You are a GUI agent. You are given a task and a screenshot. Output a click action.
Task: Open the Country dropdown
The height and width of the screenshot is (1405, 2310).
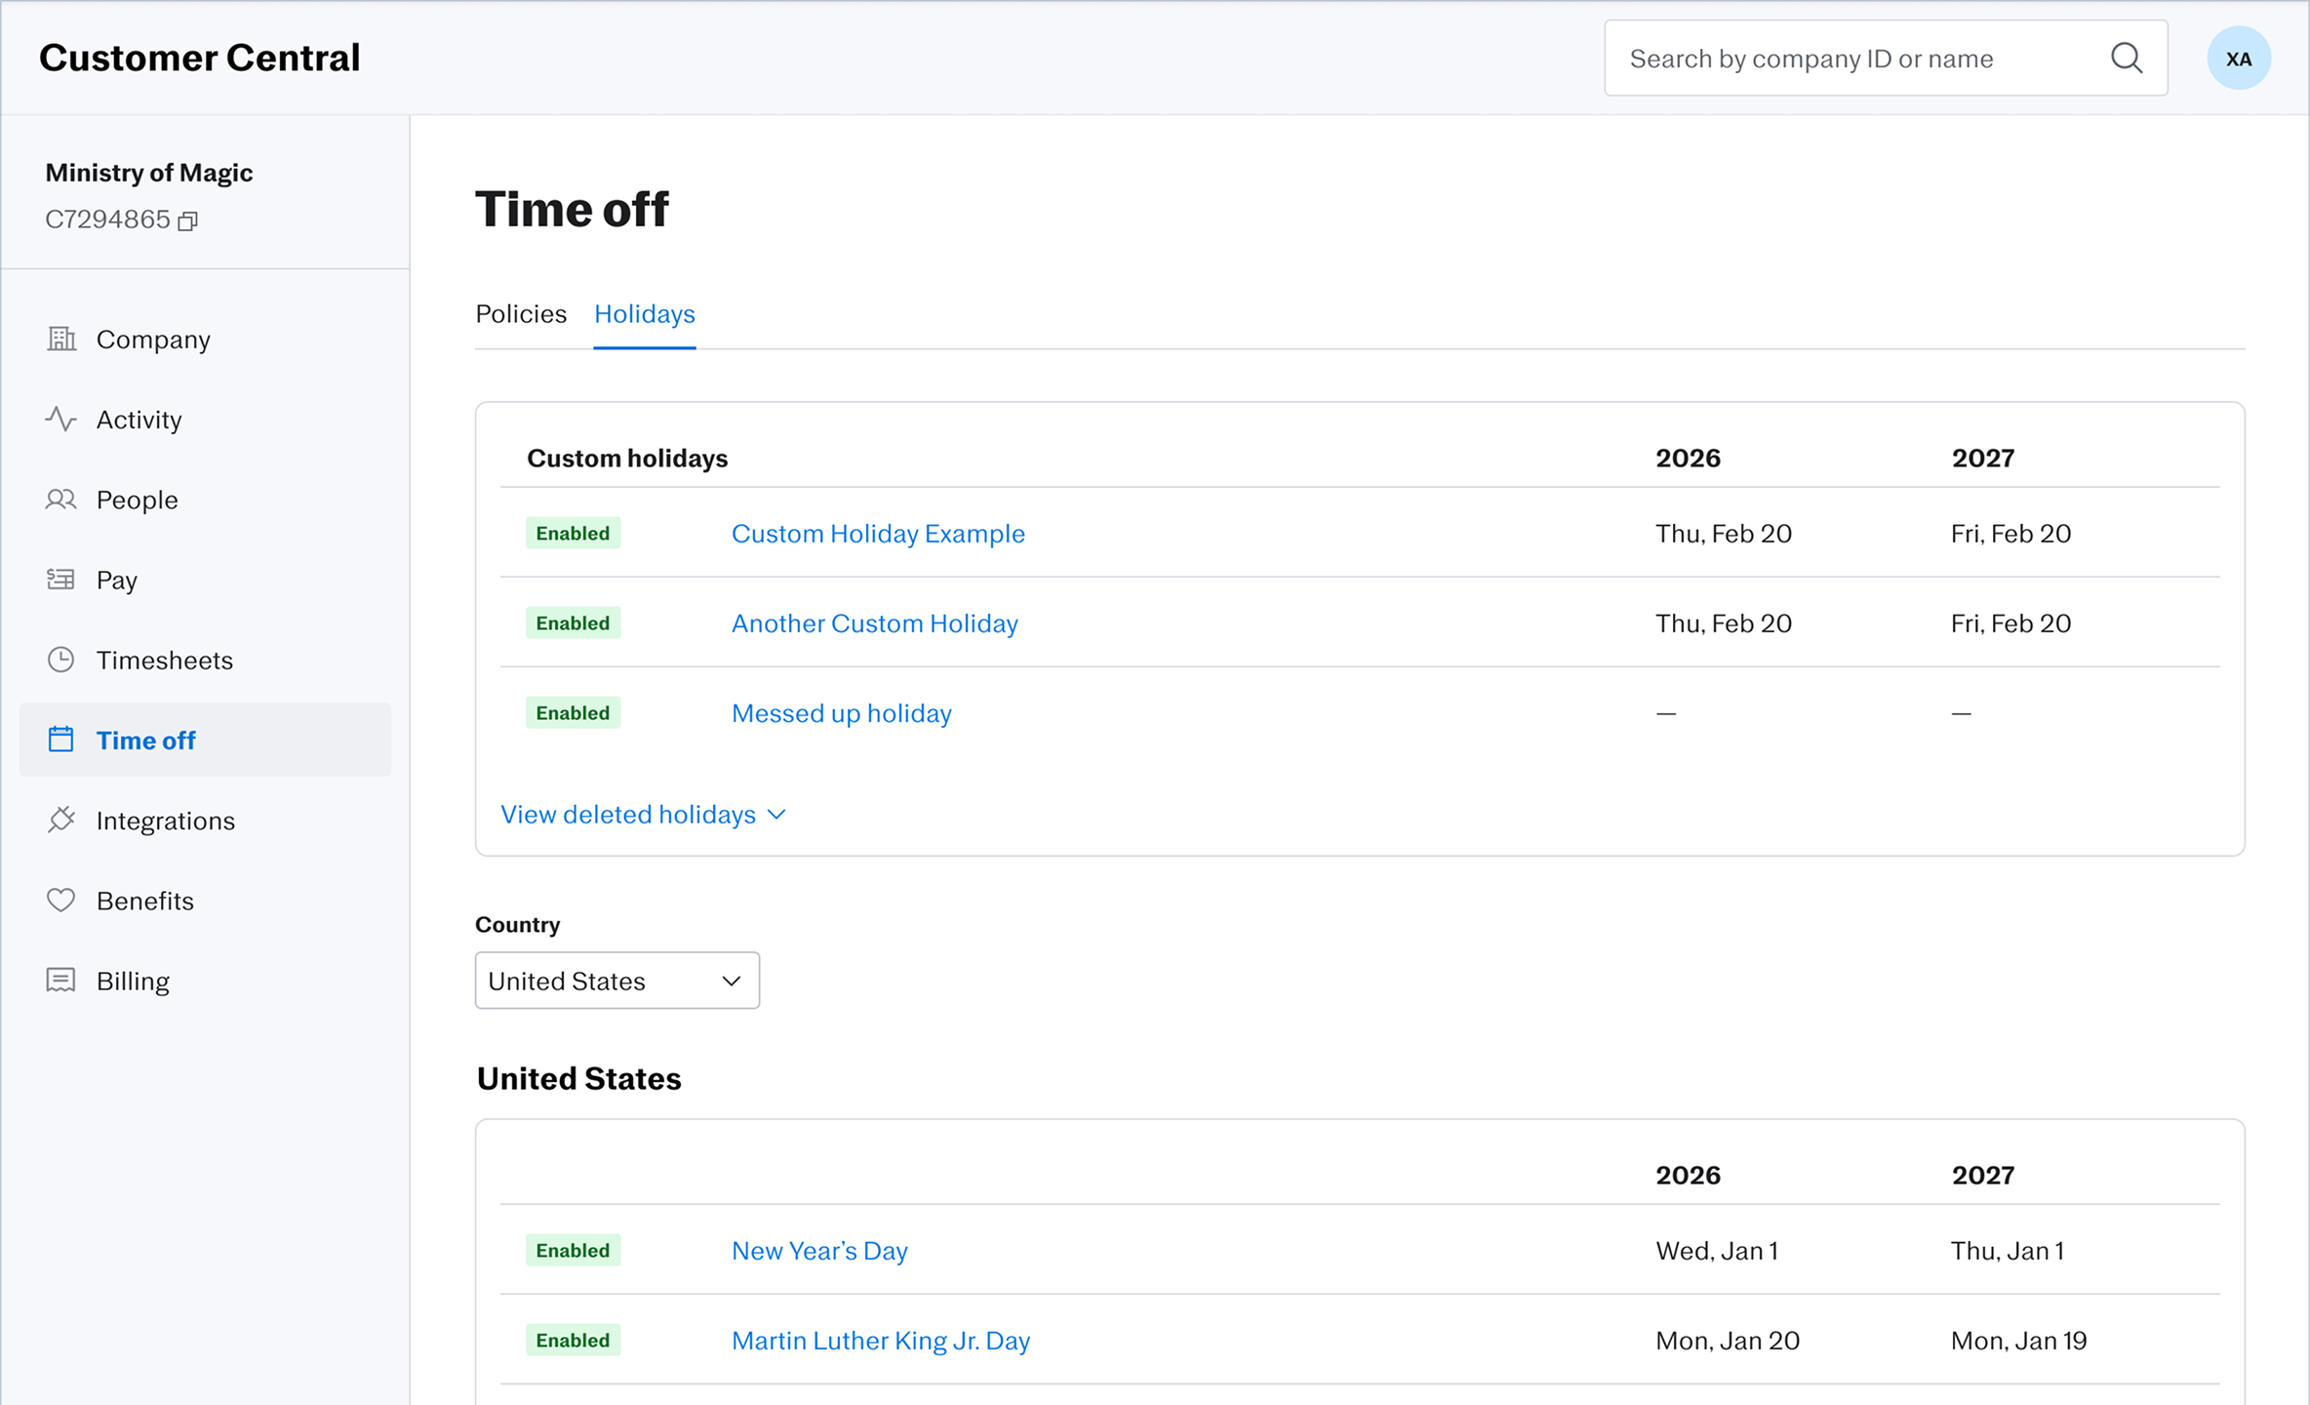click(617, 981)
